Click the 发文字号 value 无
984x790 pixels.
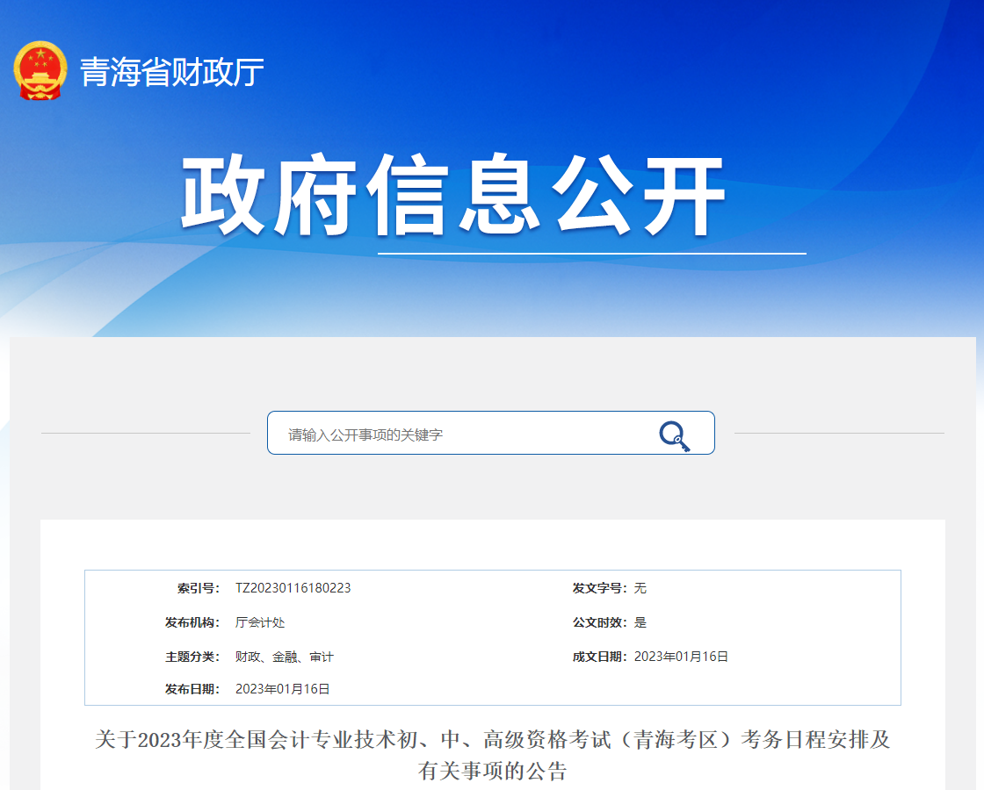click(x=640, y=588)
